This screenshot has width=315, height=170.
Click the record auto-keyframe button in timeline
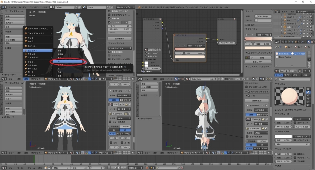147,168
